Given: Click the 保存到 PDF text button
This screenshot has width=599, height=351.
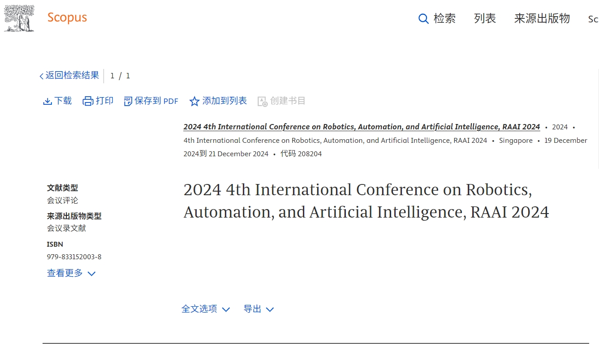Looking at the screenshot, I should pos(156,101).
